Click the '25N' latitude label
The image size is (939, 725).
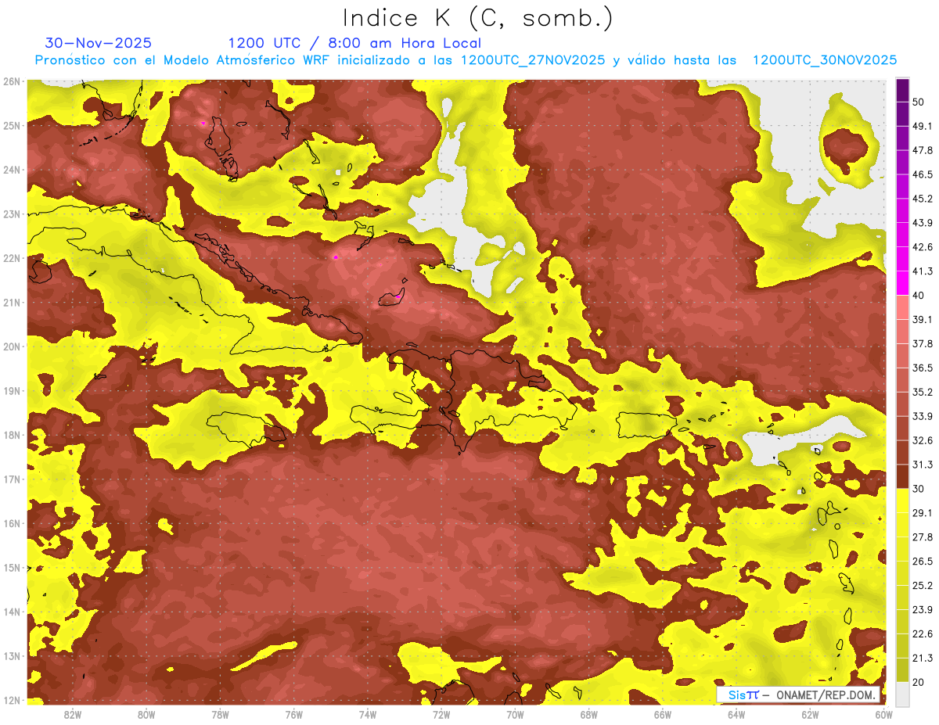pyautogui.click(x=12, y=125)
